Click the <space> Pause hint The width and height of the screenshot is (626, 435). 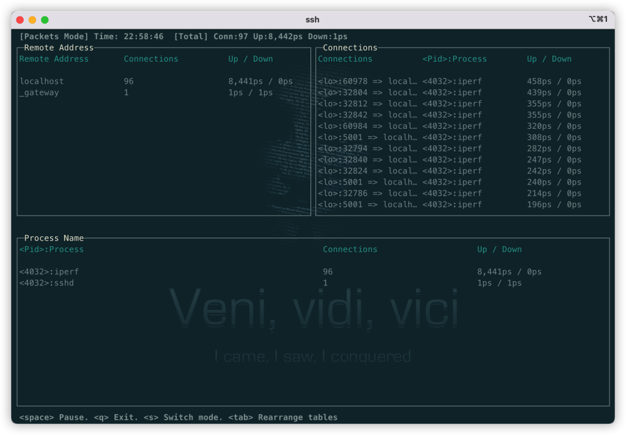tap(54, 417)
